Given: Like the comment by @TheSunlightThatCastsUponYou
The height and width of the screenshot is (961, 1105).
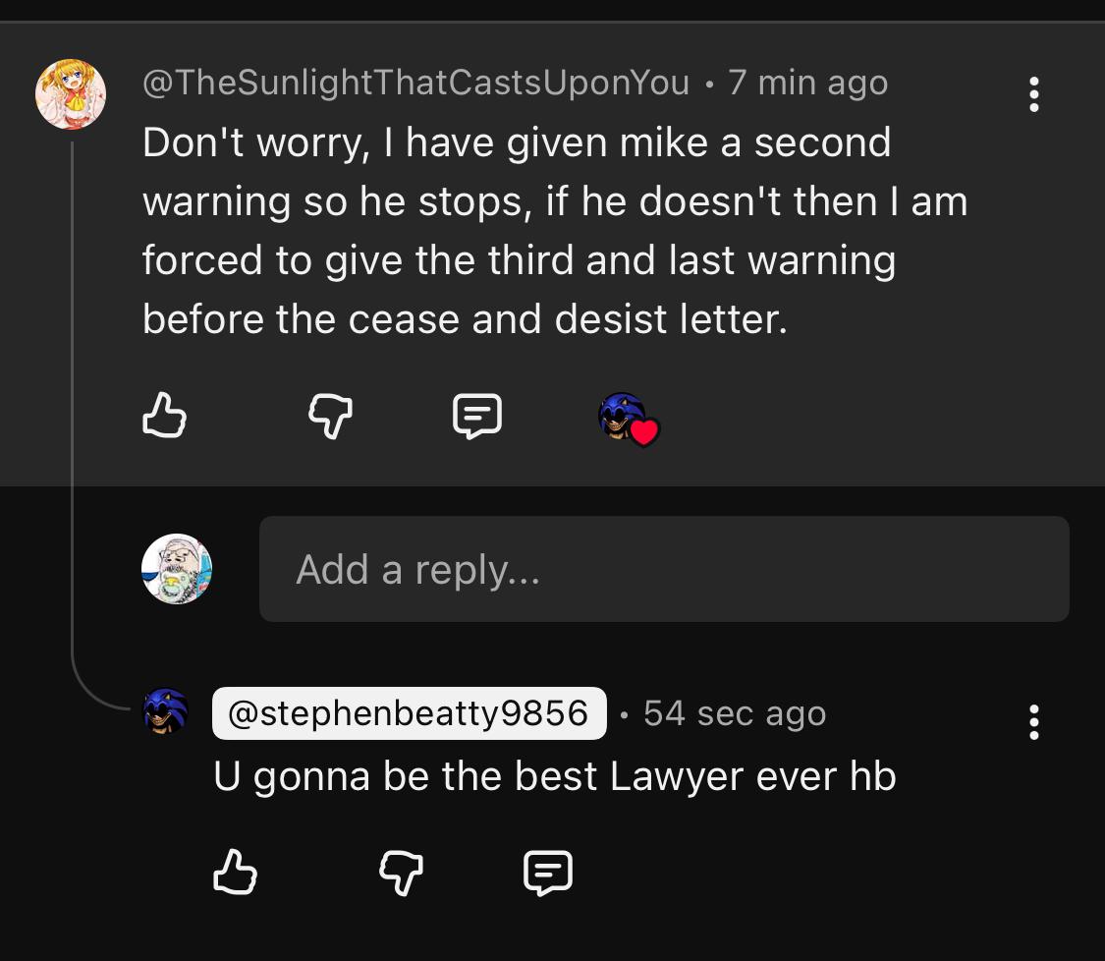Looking at the screenshot, I should click(164, 415).
